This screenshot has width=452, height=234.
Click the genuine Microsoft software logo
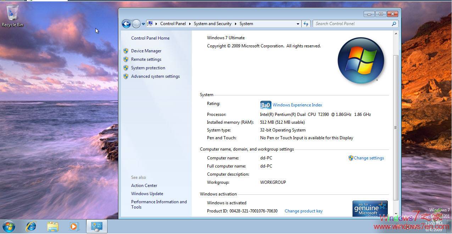[x=370, y=208]
